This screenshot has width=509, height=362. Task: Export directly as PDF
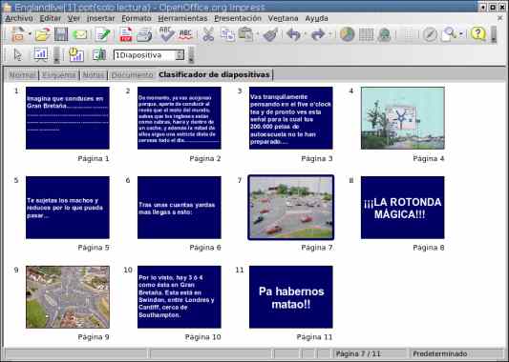click(126, 34)
